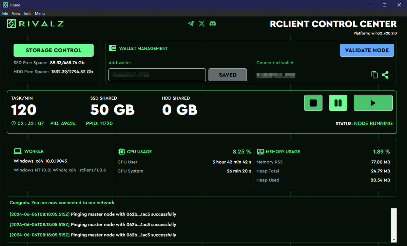Click the Storage Control button
Image resolution: width=407 pixels, height=246 pixels.
coord(54,50)
